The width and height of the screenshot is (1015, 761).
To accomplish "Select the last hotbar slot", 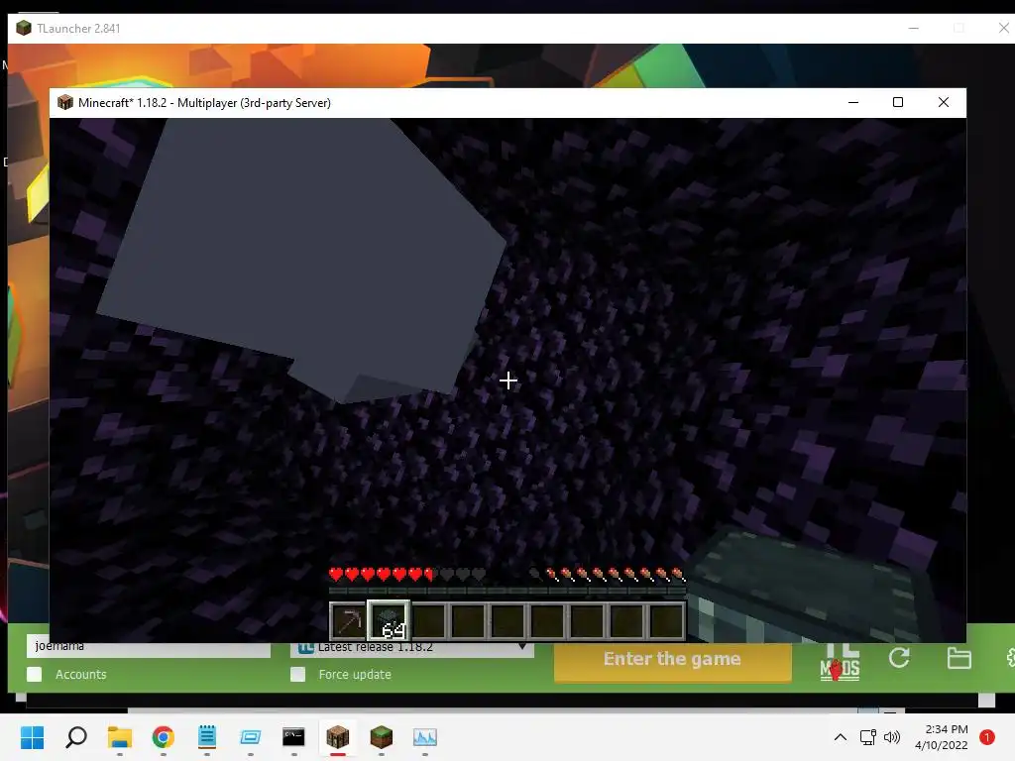I will 666,621.
